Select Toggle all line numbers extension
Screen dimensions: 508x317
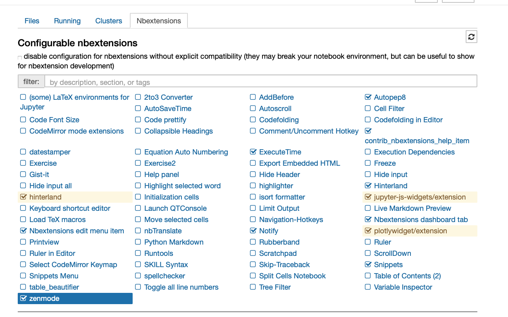(181, 287)
